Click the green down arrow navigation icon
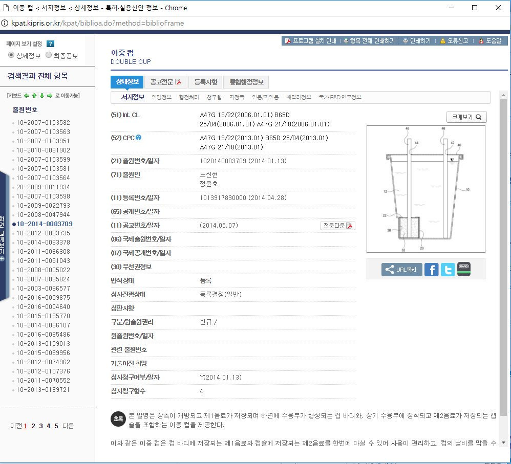Viewport: 511px width, 464px height. click(41, 96)
